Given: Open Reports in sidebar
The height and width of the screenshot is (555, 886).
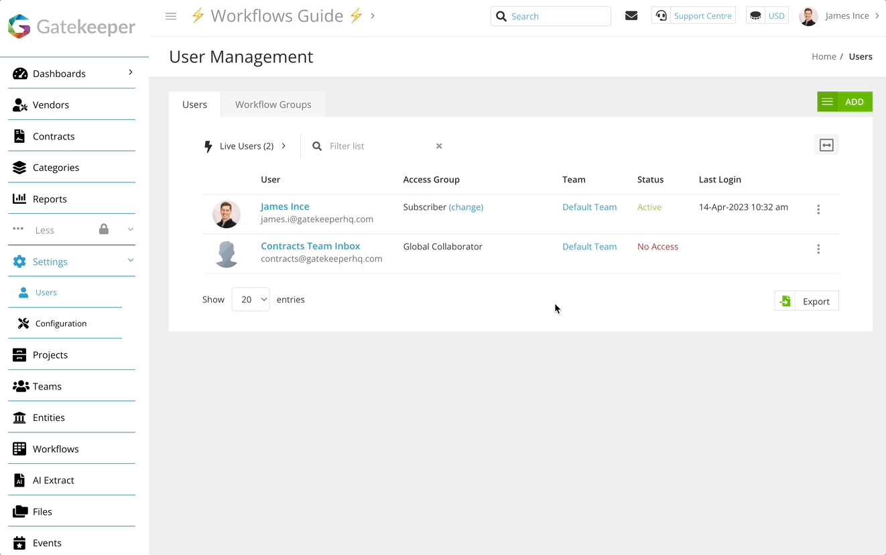Looking at the screenshot, I should pos(50,199).
